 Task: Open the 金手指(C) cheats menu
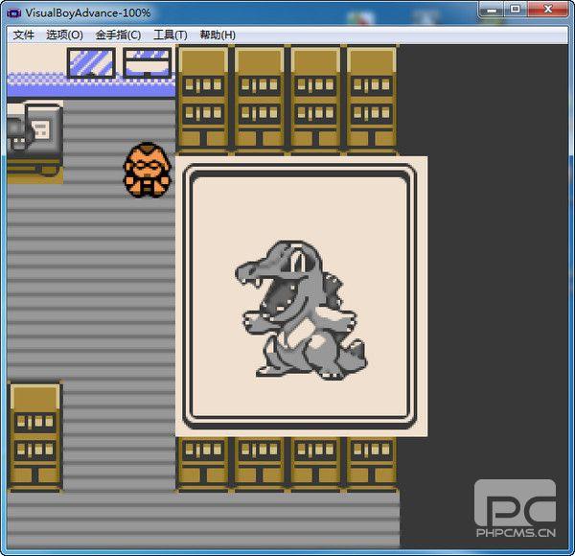118,35
